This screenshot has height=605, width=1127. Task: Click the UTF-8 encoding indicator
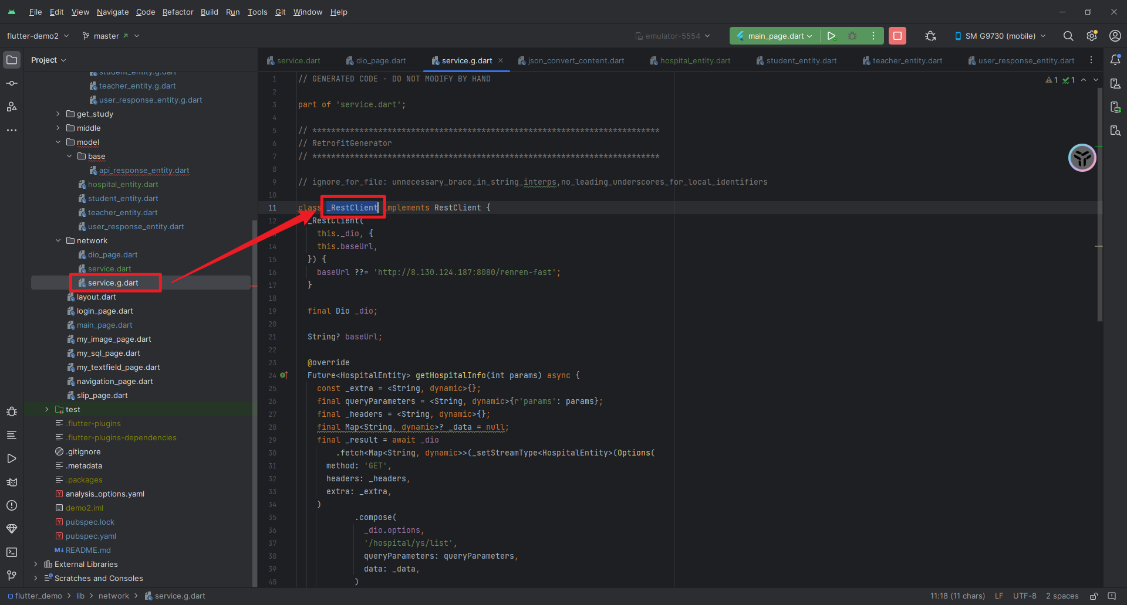click(x=1025, y=596)
